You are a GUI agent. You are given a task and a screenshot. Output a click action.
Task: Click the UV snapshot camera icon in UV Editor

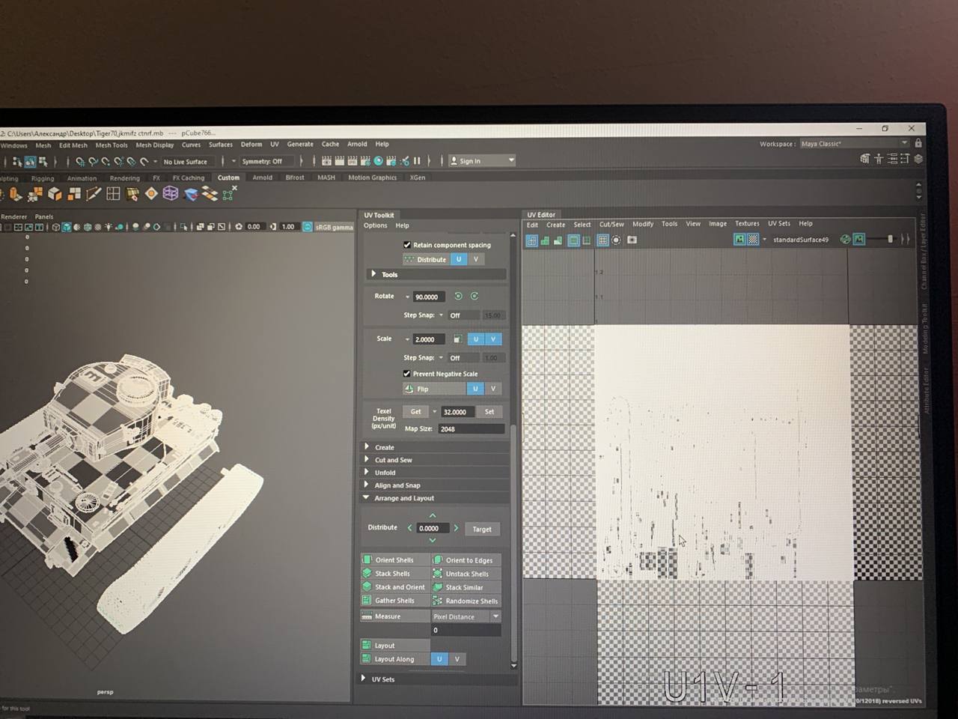pyautogui.click(x=632, y=240)
